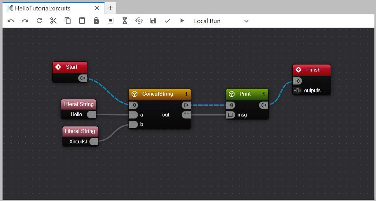Select the HelloTutorial.xircuits tab
The width and height of the screenshot is (376, 201).
click(x=54, y=8)
